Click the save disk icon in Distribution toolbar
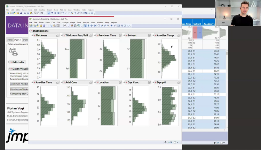The height and width of the screenshot is (150, 261). pyautogui.click(x=44, y=26)
